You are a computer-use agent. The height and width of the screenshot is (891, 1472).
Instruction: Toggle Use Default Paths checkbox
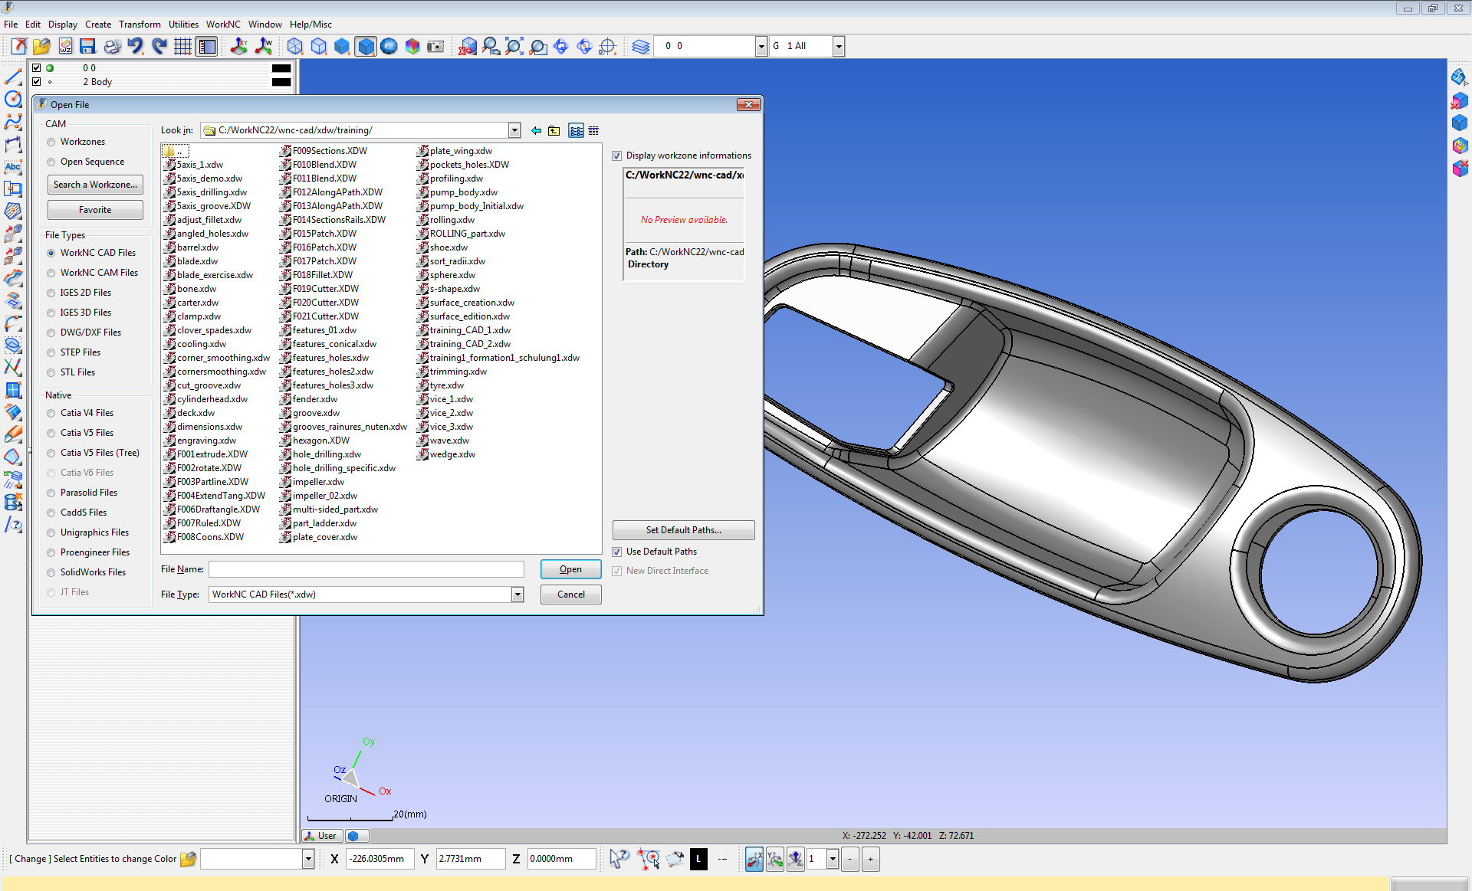617,552
